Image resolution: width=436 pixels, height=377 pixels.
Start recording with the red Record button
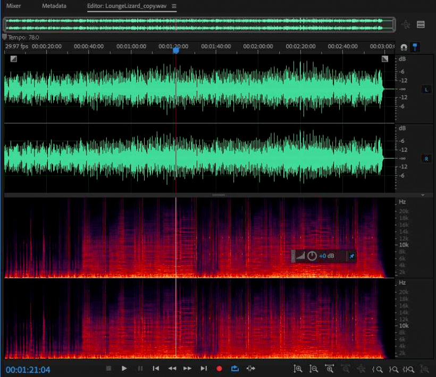click(x=219, y=369)
